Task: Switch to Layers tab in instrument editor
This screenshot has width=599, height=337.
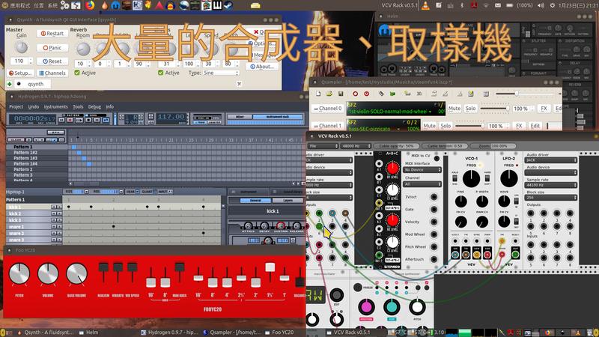Action: point(288,200)
